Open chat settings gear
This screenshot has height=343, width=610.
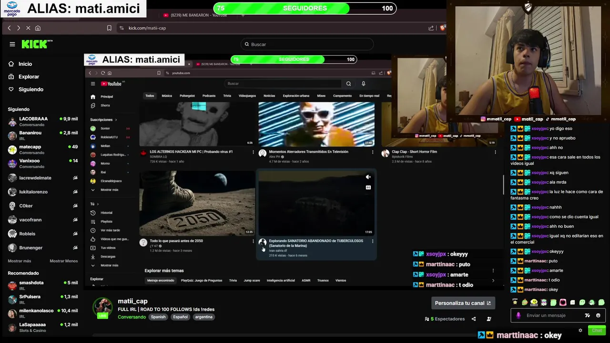click(580, 330)
